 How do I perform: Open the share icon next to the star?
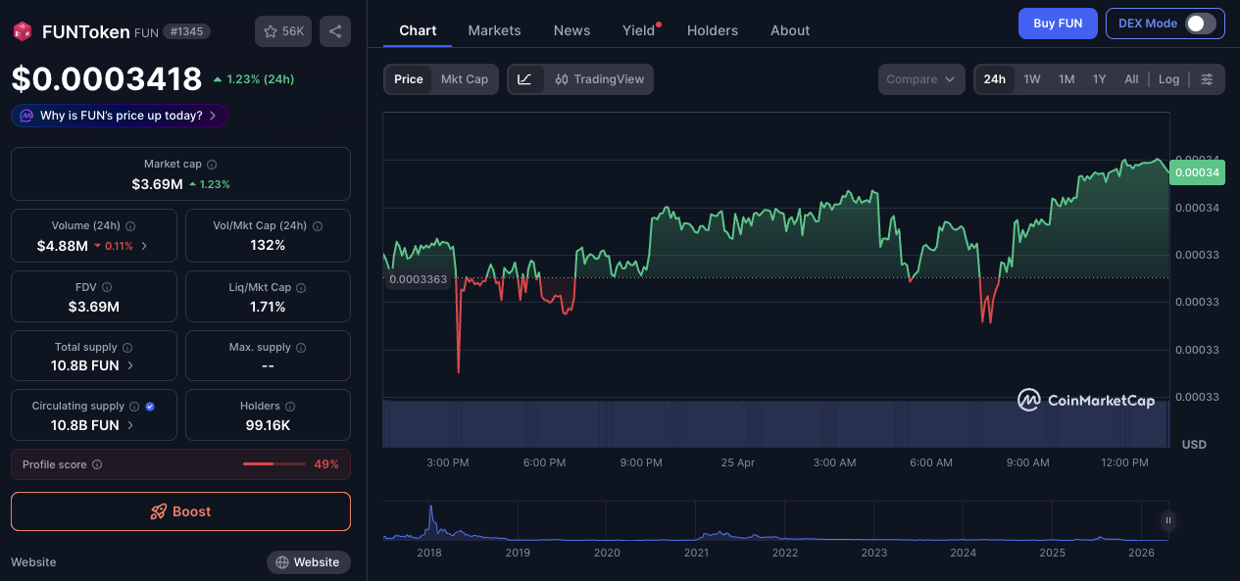pos(334,30)
